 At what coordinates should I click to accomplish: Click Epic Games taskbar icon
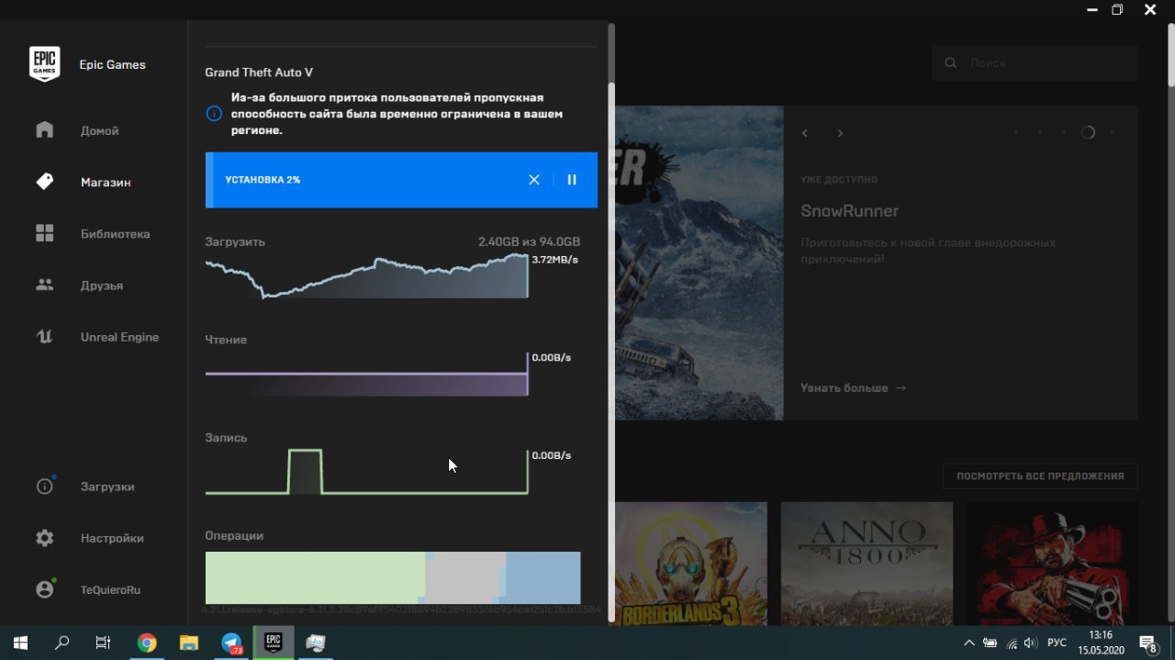[273, 643]
